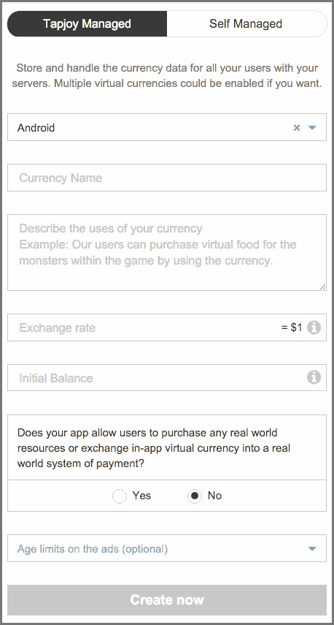Expand the Age limits dropdown arrow

(x=312, y=549)
